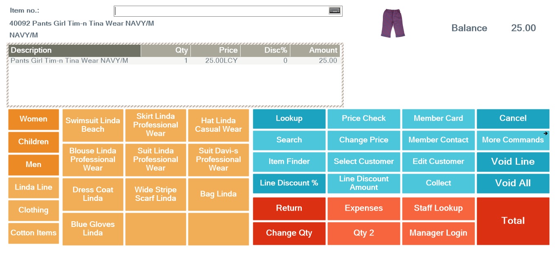This screenshot has height=257, width=557.
Task: Open the Cotton Items category
Action: point(33,233)
